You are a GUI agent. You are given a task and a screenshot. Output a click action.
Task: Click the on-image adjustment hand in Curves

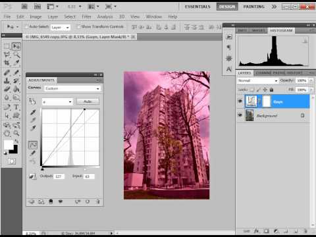click(32, 101)
